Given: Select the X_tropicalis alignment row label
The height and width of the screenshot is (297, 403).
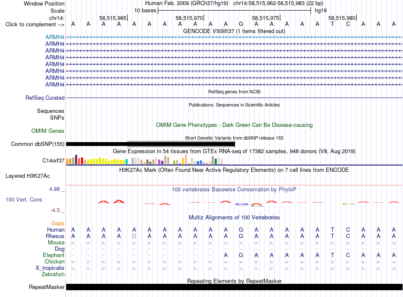Looking at the screenshot, I should pos(50,268).
